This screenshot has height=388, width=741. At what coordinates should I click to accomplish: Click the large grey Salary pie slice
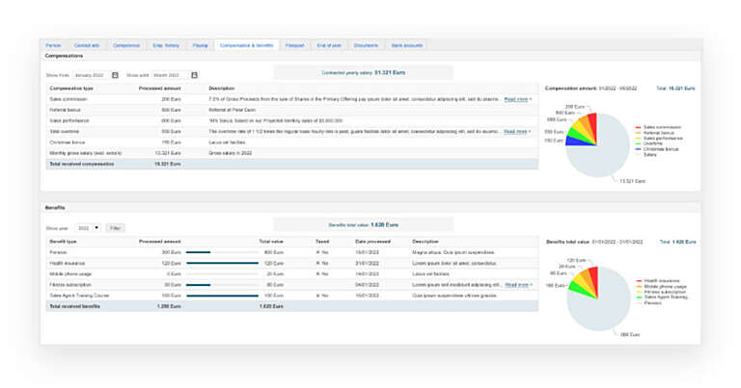tap(606, 153)
